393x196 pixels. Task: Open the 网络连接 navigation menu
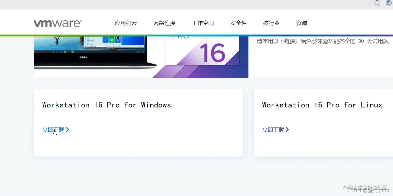coord(164,23)
